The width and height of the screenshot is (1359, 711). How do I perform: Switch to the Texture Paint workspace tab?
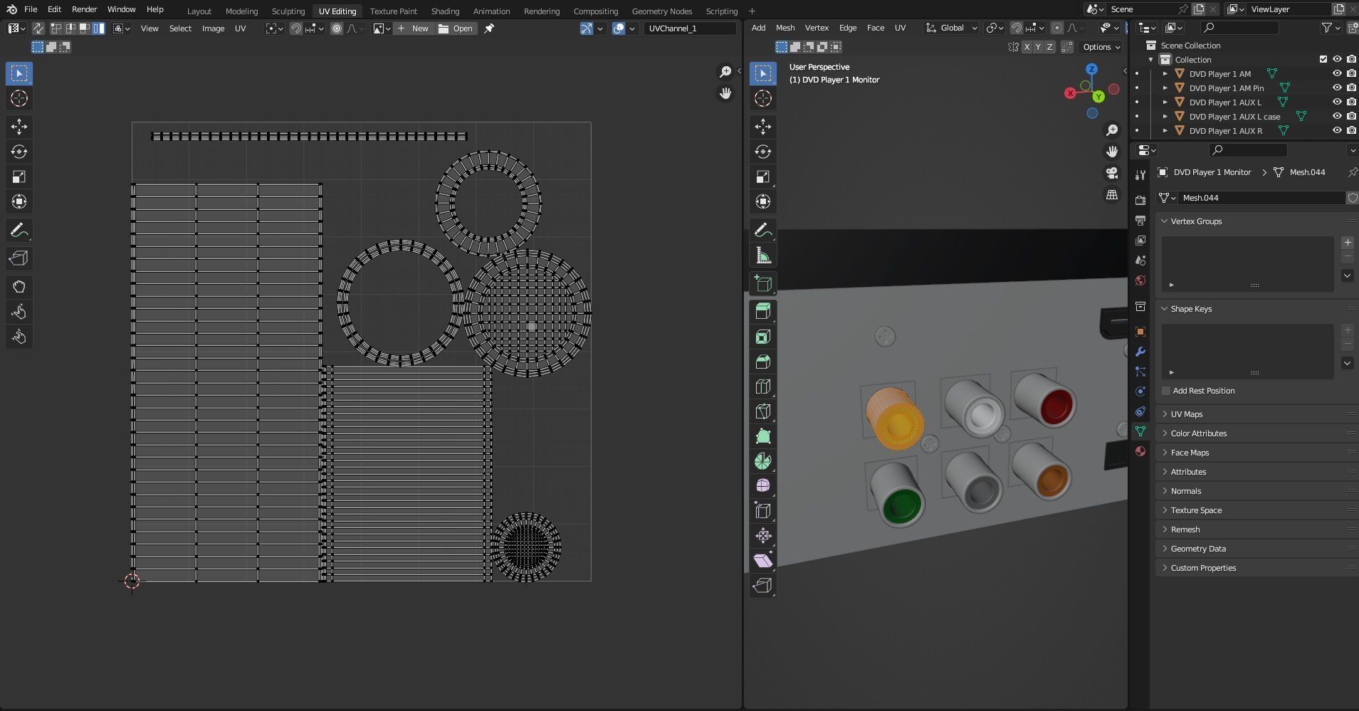(394, 11)
